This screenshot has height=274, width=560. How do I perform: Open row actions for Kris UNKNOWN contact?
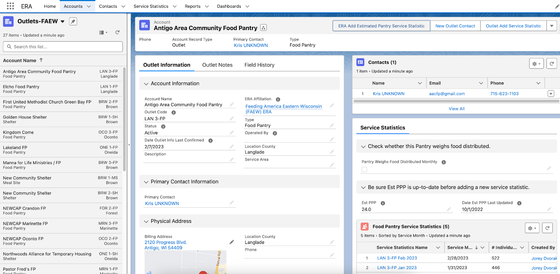click(x=551, y=94)
